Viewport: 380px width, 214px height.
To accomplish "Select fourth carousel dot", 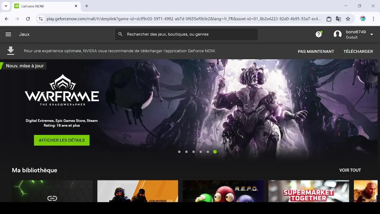I will pos(201,152).
